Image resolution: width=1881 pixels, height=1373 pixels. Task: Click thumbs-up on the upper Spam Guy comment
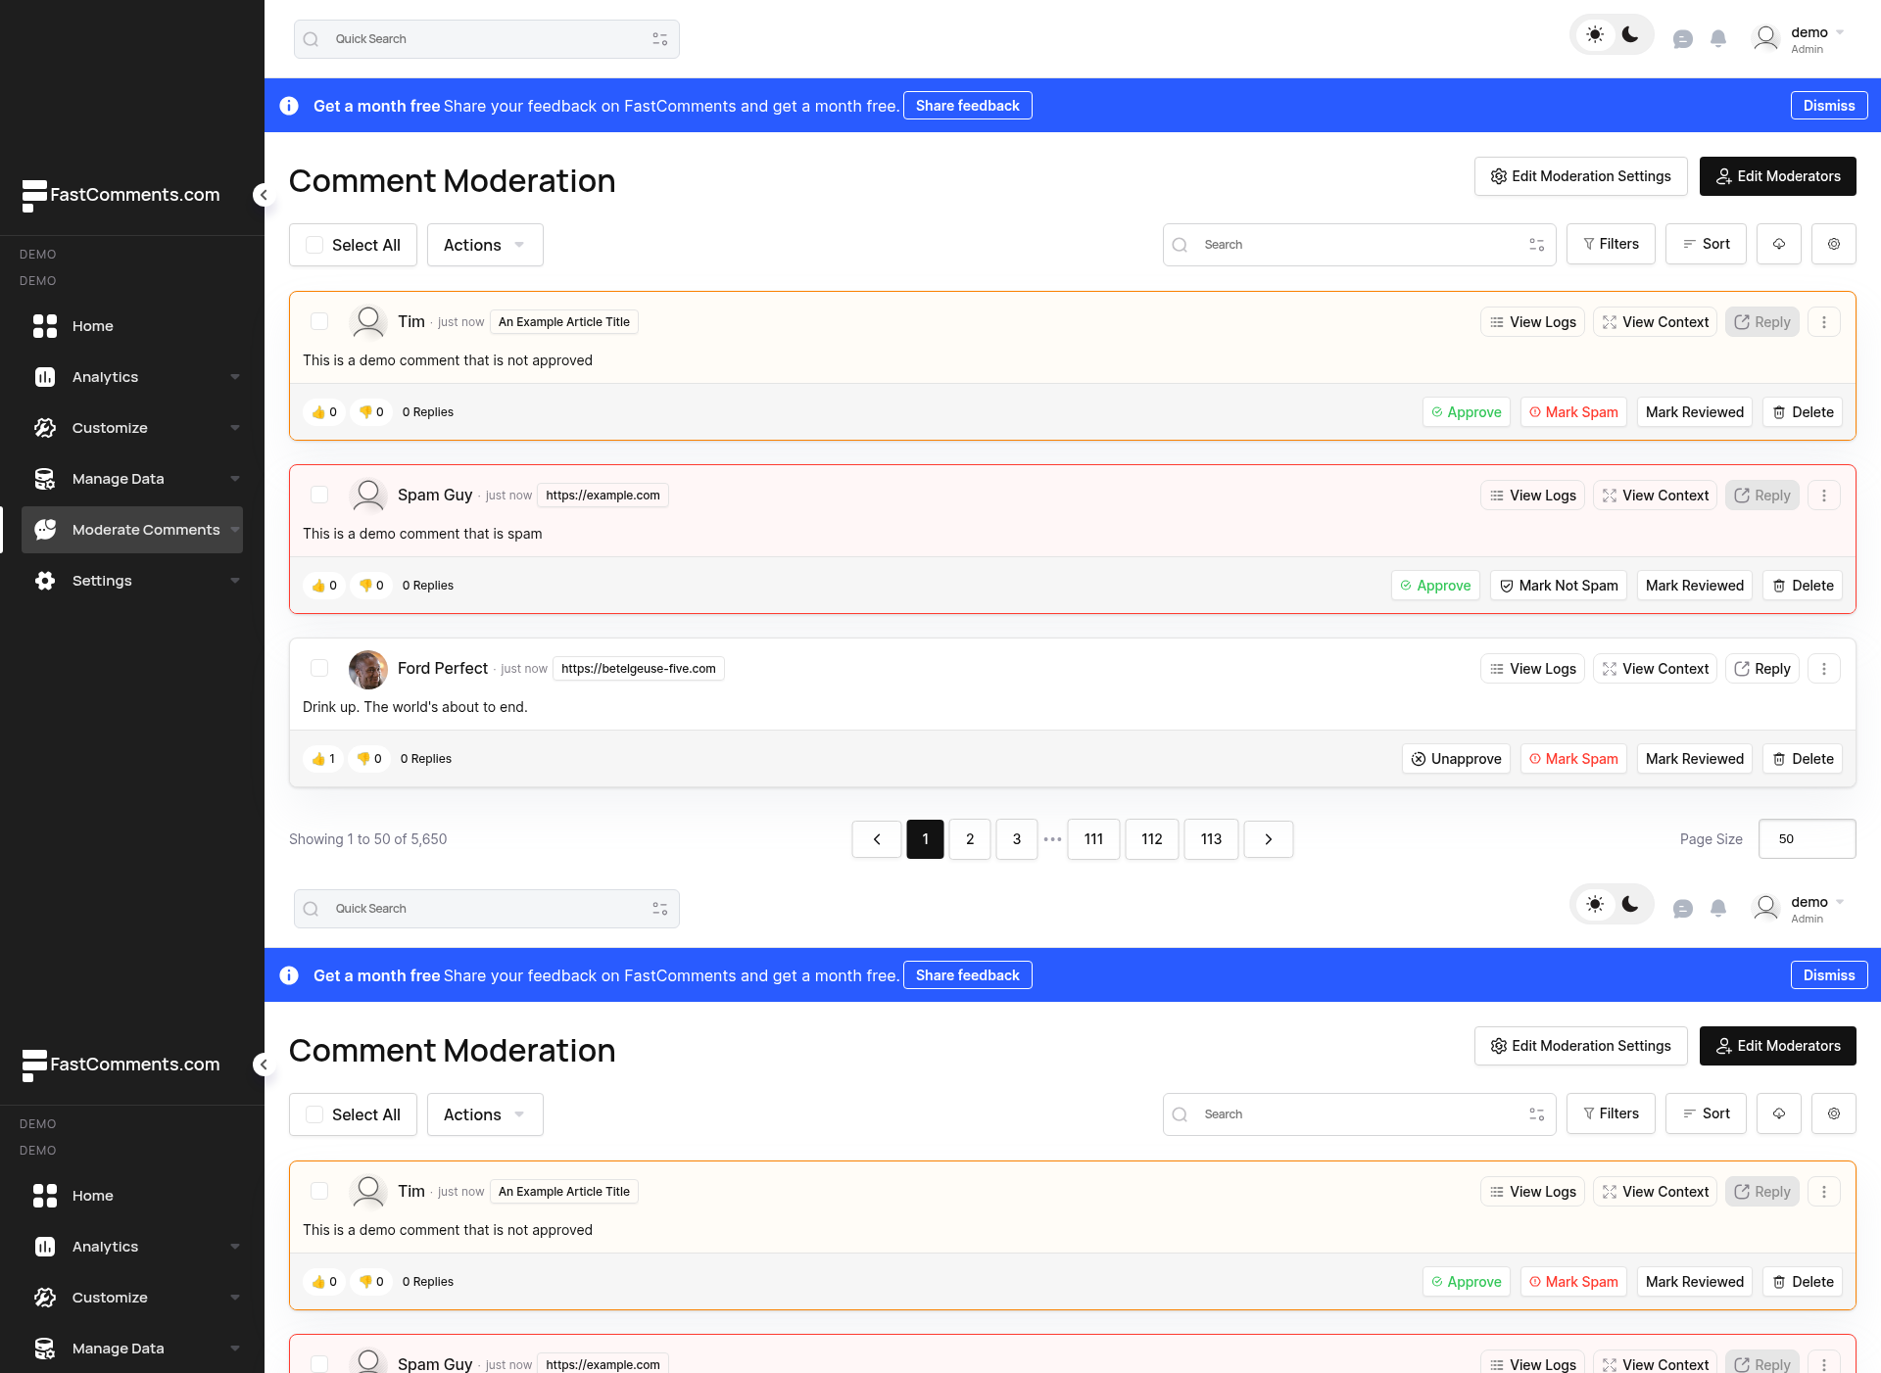click(x=324, y=586)
